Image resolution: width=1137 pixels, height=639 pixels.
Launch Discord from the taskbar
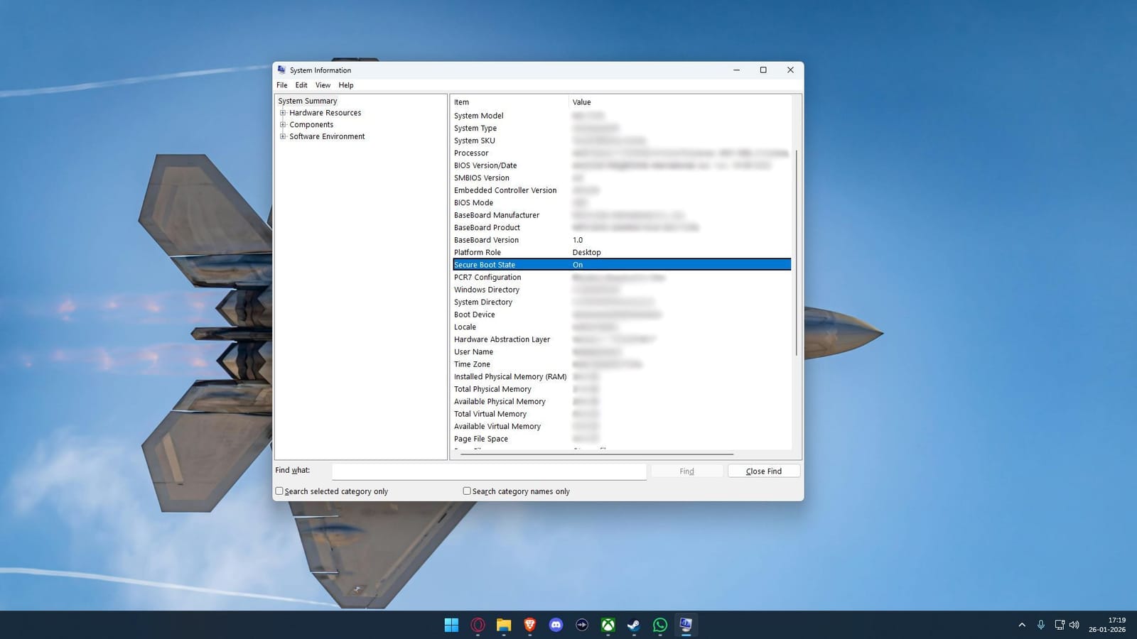pos(556,625)
